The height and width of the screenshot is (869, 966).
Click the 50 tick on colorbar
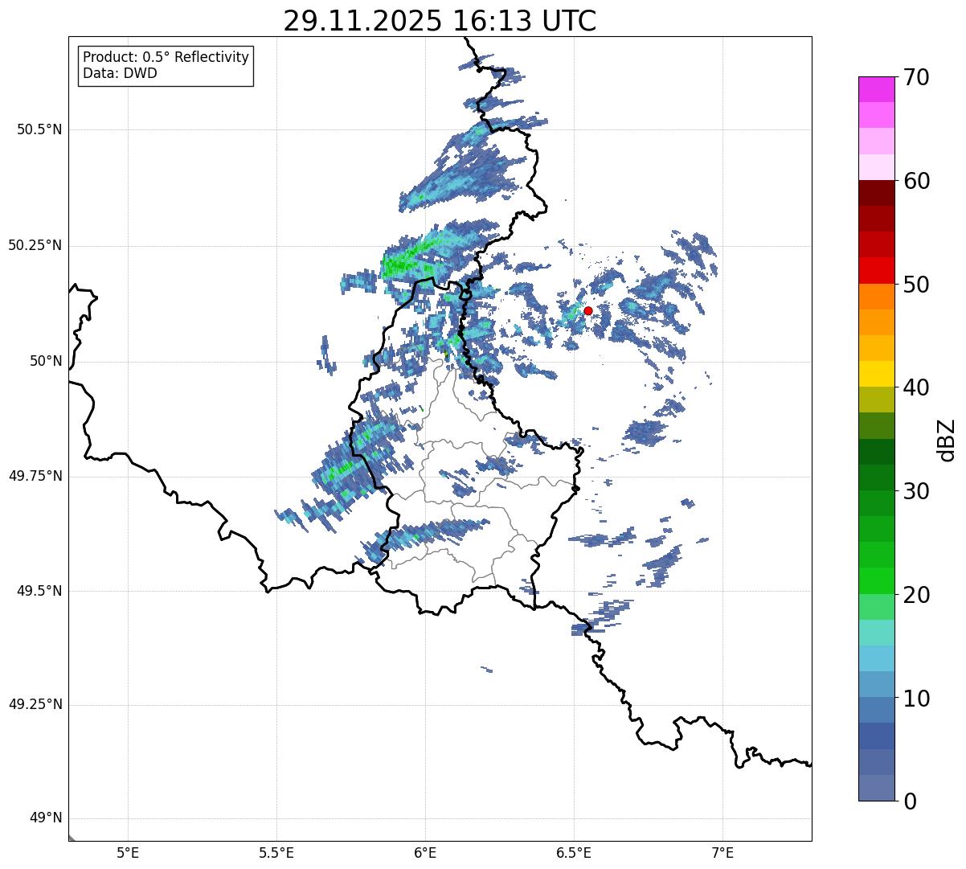(x=916, y=285)
